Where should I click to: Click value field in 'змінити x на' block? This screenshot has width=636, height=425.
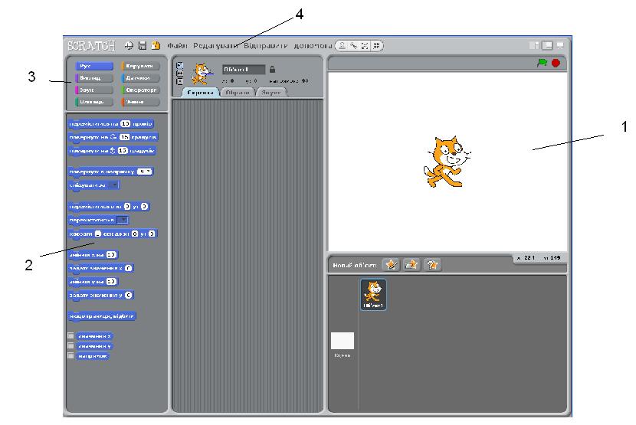tap(111, 255)
